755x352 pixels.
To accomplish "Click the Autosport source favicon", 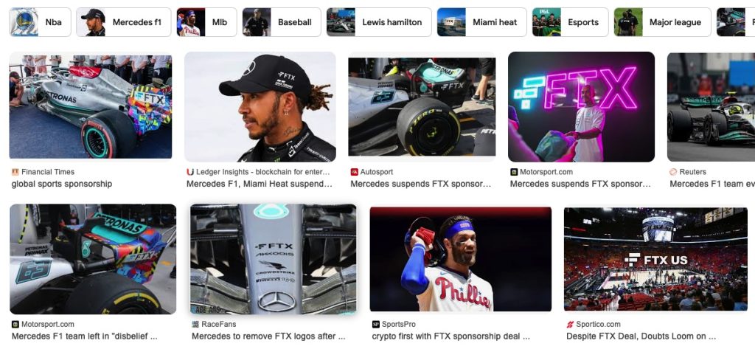I will 355,172.
